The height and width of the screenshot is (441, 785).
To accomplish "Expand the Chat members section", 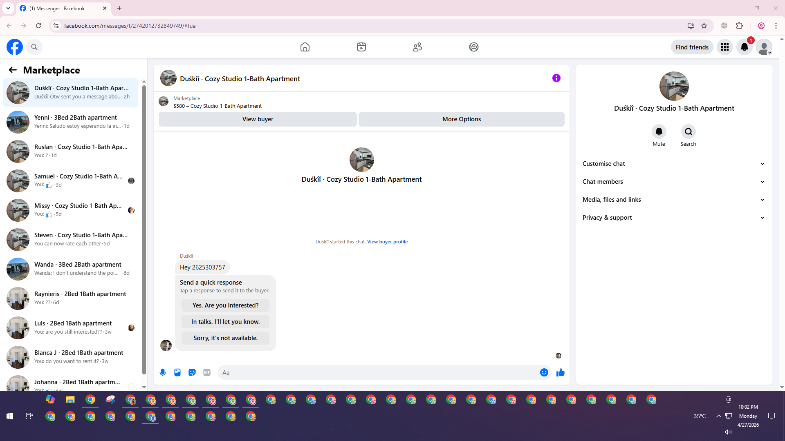I will pos(673,182).
